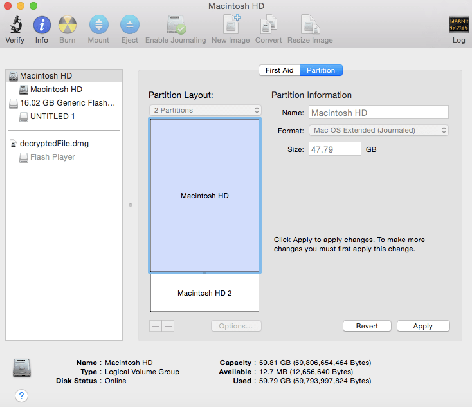Click the minus remove partition button
Viewport: 472px width, 407px height.
pyautogui.click(x=168, y=326)
